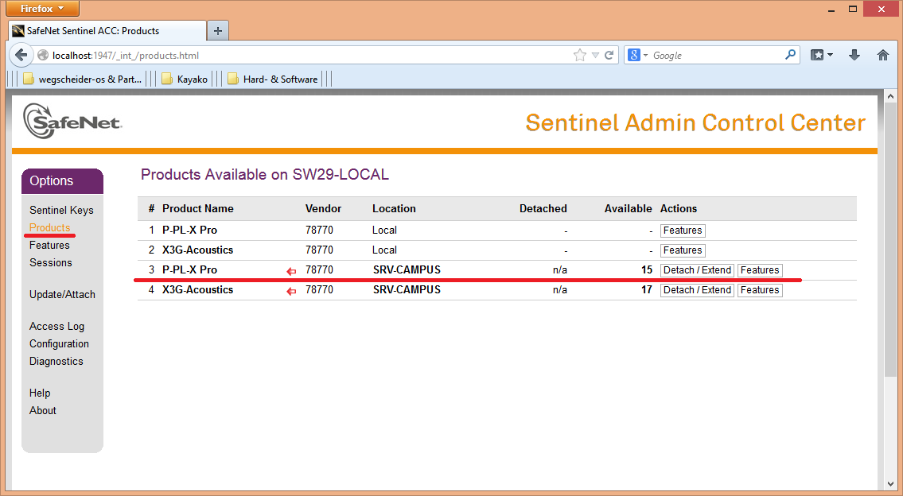
Task: Click the site identity globe icon
Action: tap(43, 55)
